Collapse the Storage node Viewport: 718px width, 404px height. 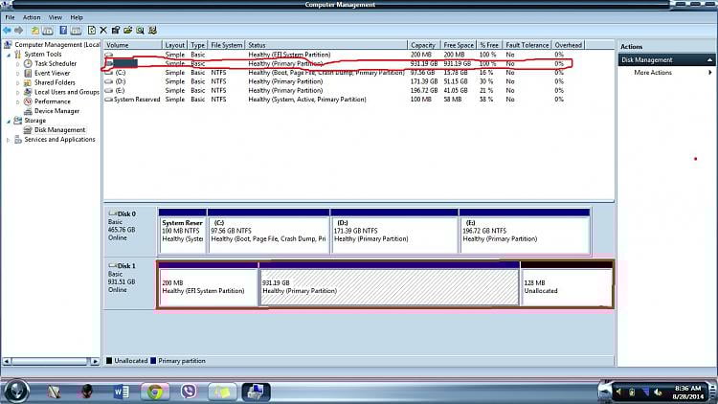[x=9, y=121]
